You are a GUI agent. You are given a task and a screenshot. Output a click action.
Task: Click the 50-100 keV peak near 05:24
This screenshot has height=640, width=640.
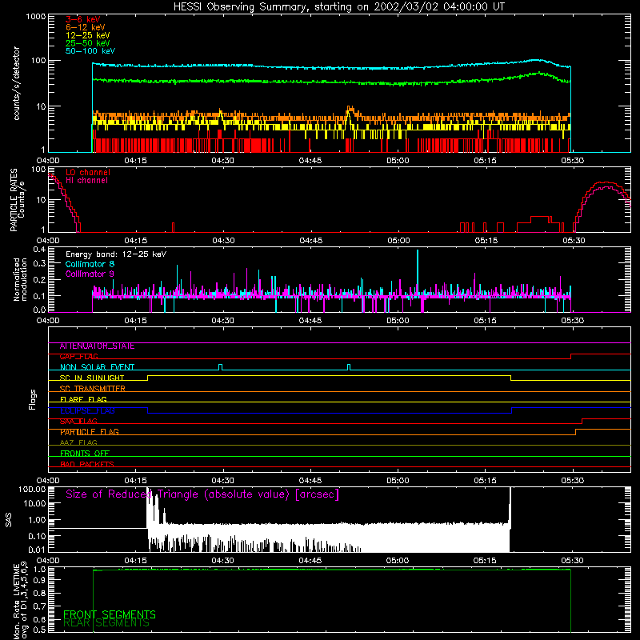click(x=536, y=60)
